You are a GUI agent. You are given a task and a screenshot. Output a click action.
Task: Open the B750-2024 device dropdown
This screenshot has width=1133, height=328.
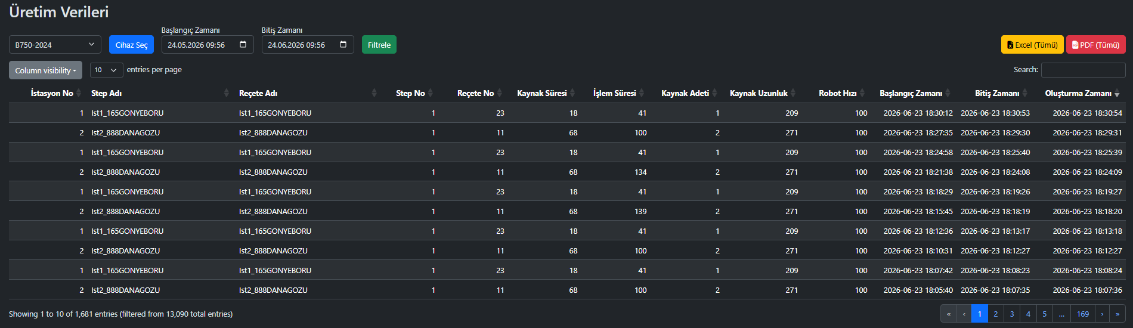click(x=55, y=45)
